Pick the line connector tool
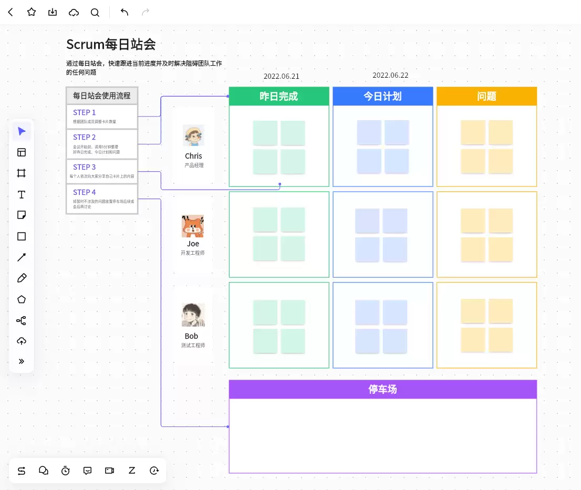 click(22, 257)
